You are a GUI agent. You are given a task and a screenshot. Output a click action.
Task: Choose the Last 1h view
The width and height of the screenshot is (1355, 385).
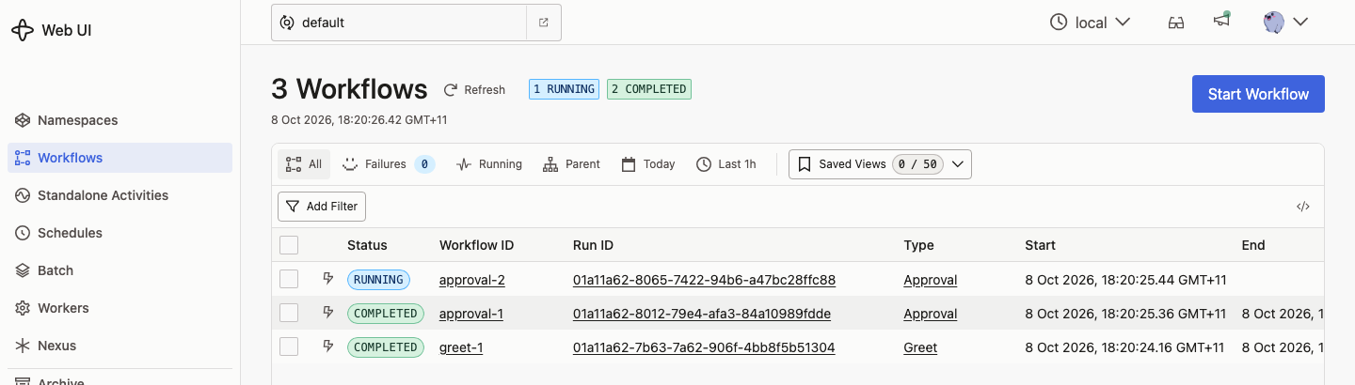click(x=725, y=164)
